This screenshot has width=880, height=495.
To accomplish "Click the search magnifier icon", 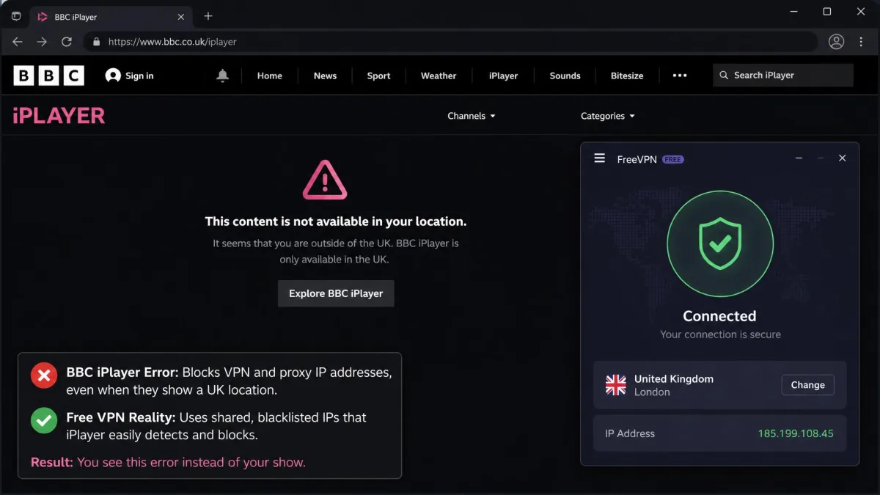I will pos(724,76).
